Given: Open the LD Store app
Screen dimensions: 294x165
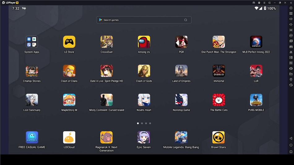Looking at the screenshot, I should click(x=69, y=42).
